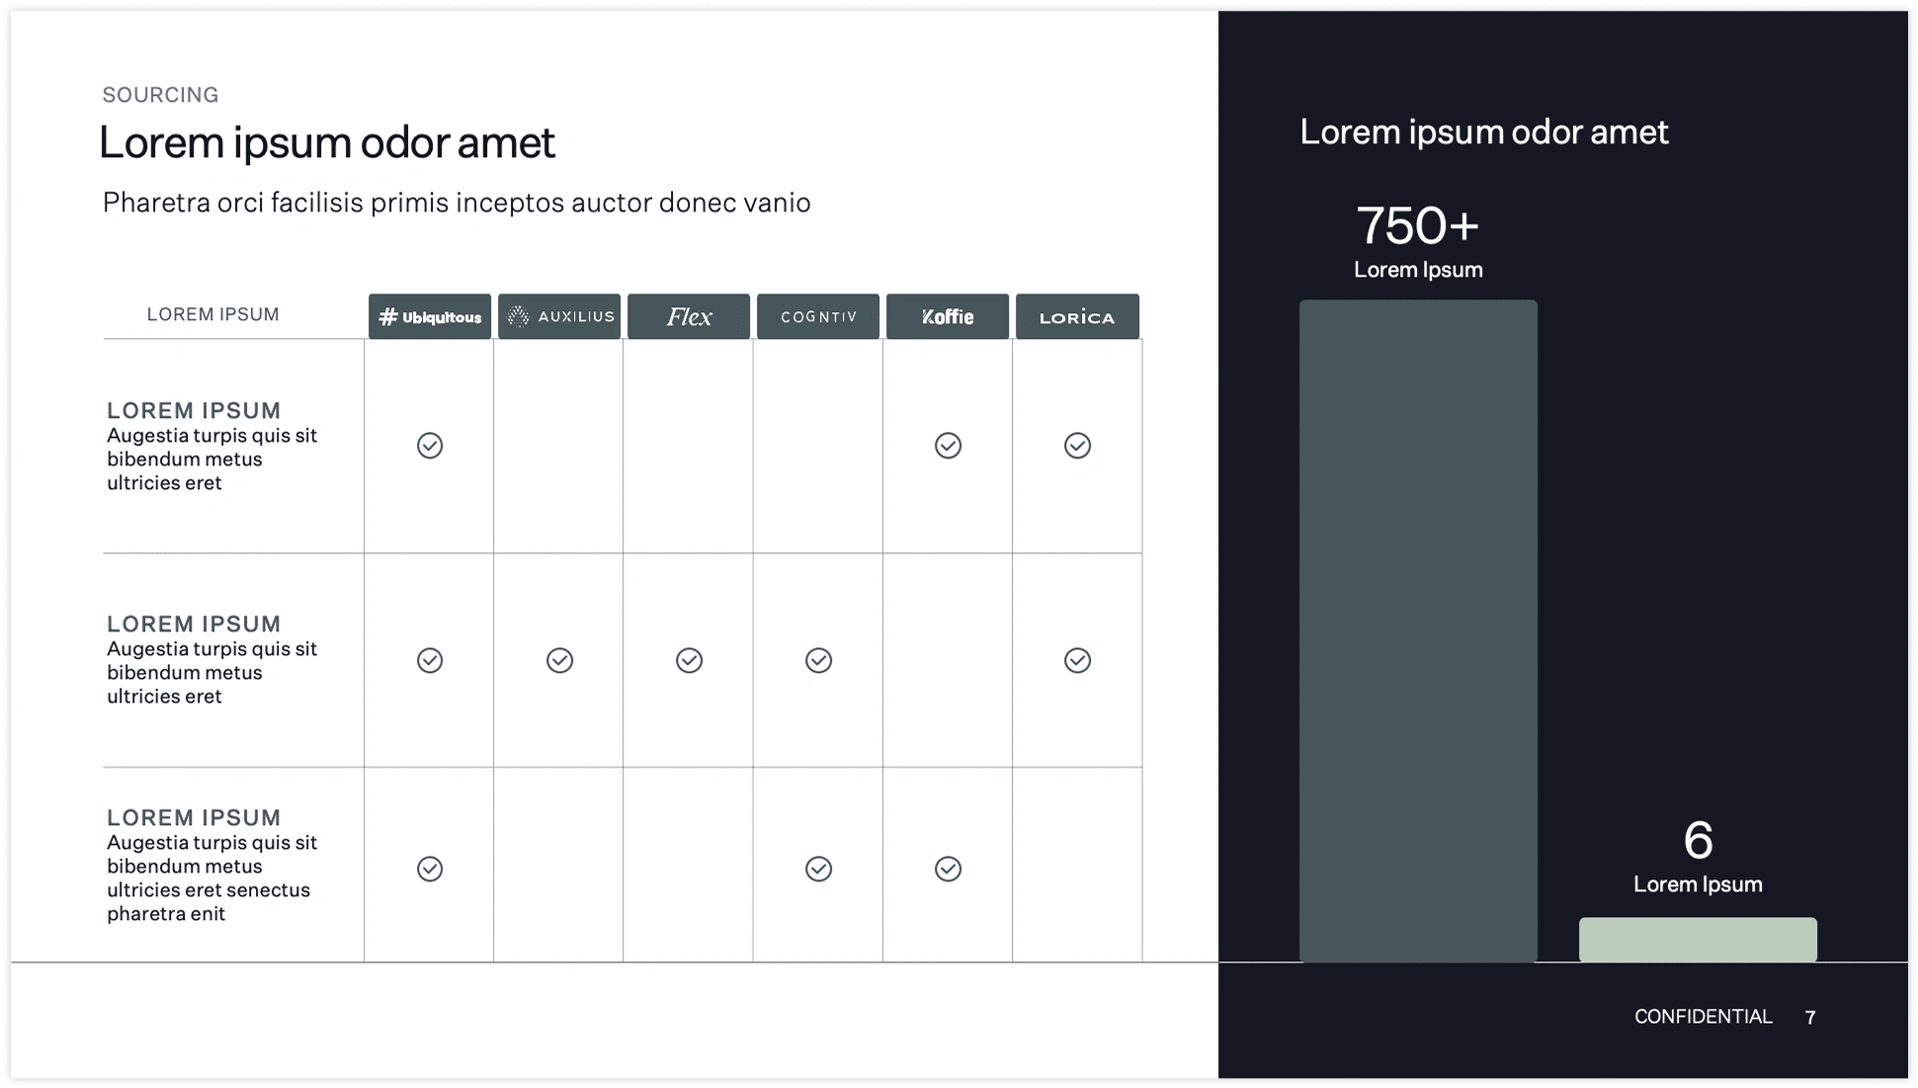This screenshot has width=1918, height=1088.
Task: Click the page number 7
Action: click(1809, 1018)
